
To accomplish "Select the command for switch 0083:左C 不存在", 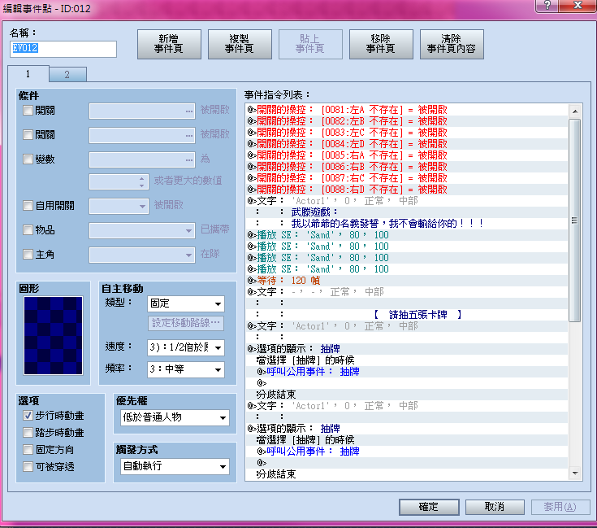I will 407,133.
